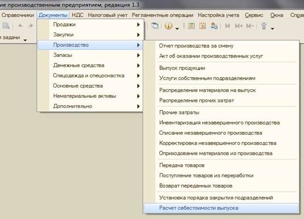Image resolution: width=304 pixels, height=219 pixels.
Task: Open Установка порядка закрытия подразделений
Action: [221, 198]
